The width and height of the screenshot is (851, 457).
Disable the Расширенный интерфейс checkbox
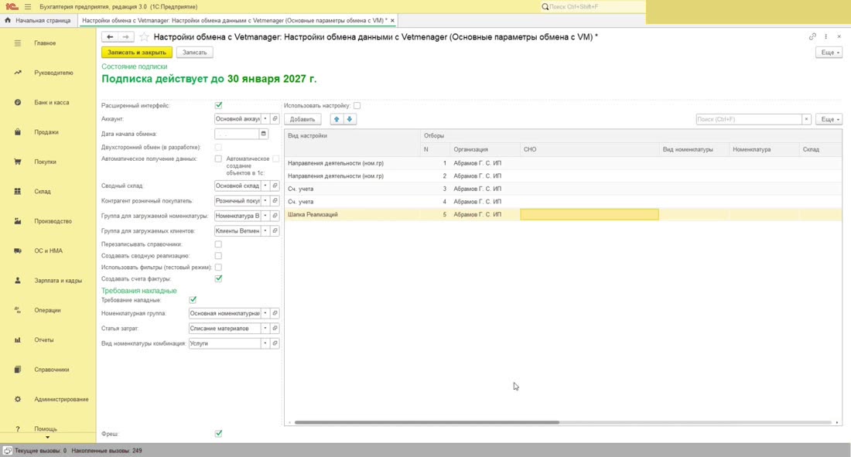[218, 105]
